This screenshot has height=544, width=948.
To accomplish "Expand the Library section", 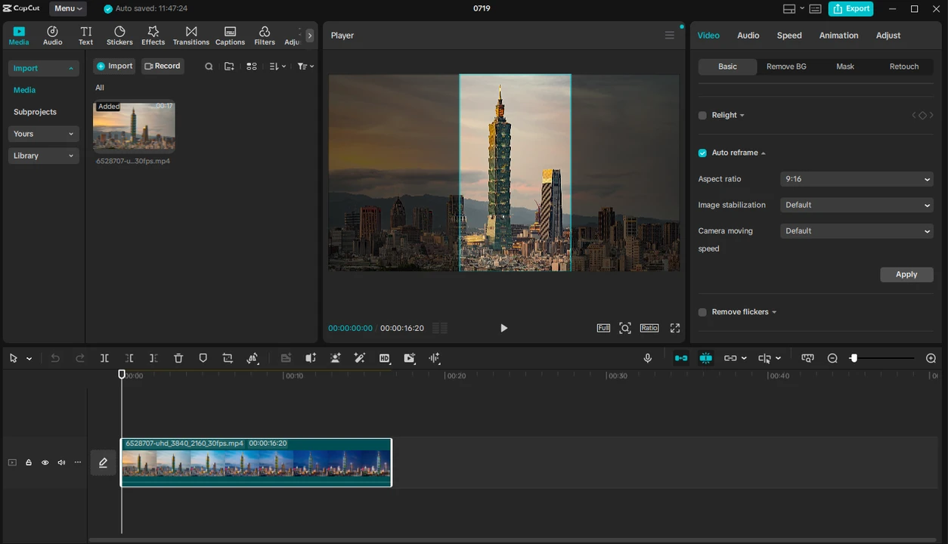I will click(44, 156).
